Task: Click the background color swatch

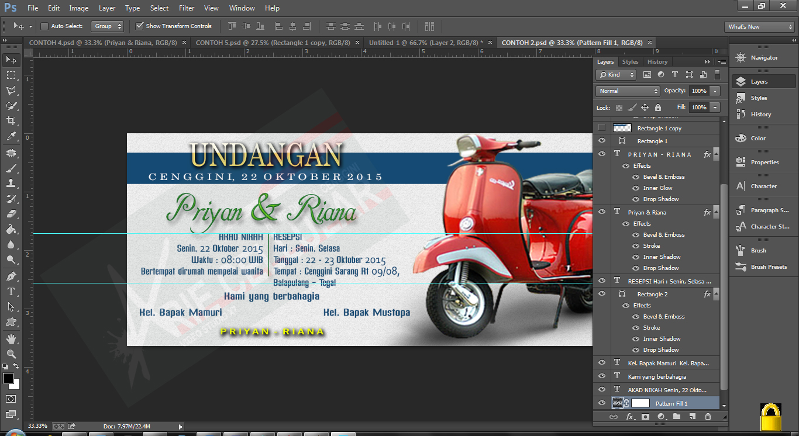Action: click(15, 385)
